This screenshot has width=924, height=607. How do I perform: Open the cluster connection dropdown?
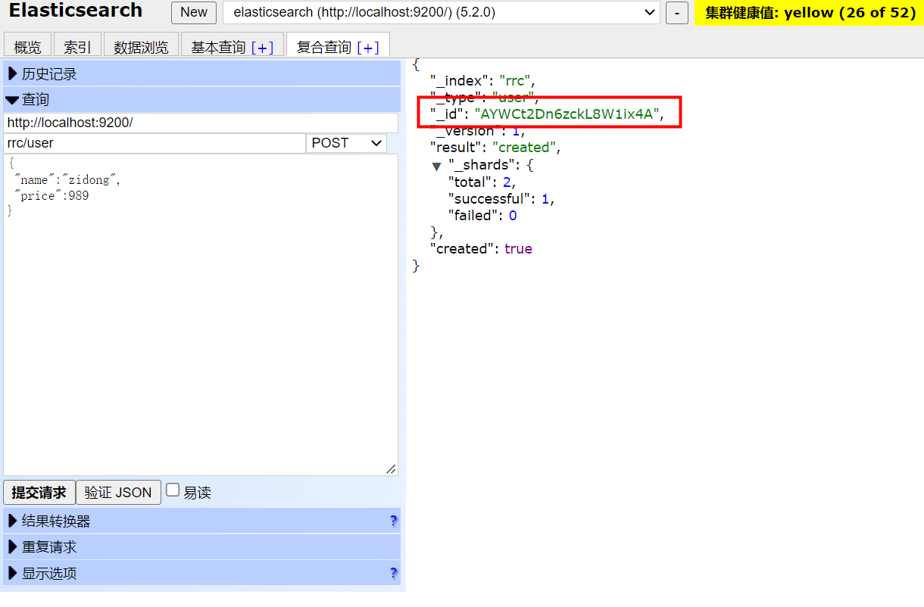[x=442, y=13]
